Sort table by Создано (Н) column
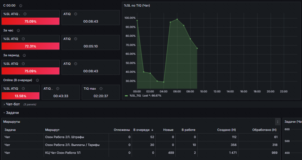Viewport: 302px width, 160px height. click(x=226, y=130)
